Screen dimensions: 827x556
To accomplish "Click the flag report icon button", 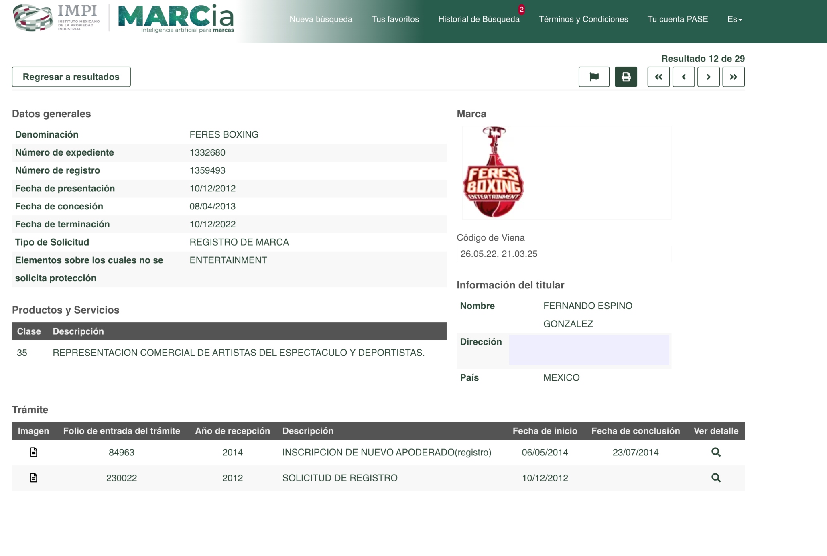I will point(594,77).
